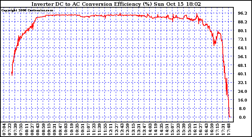The height and width of the screenshot is (137, 252).
Task: Click the 15:55 time axis label
Action: [x=189, y=129]
